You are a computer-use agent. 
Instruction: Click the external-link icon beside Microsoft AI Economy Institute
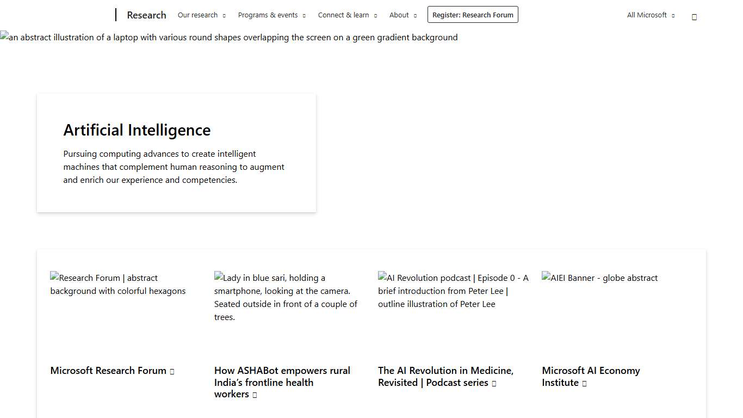(x=584, y=383)
